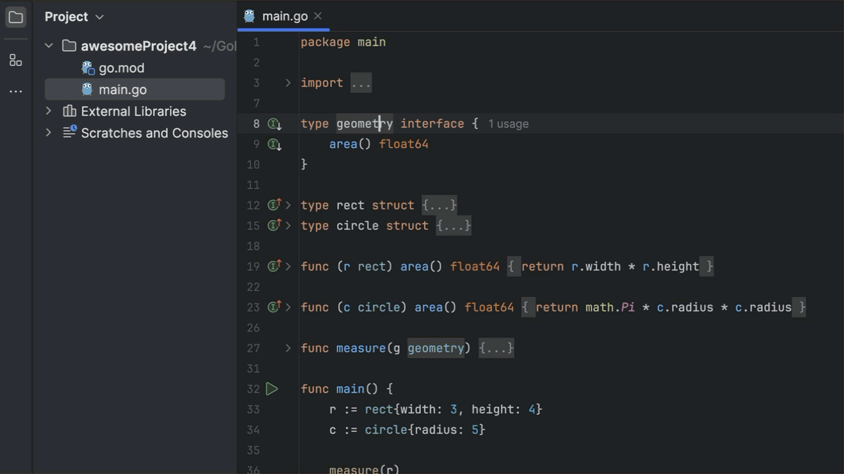Image resolution: width=844 pixels, height=474 pixels.
Task: Close the main.go editor tab
Action: click(318, 16)
